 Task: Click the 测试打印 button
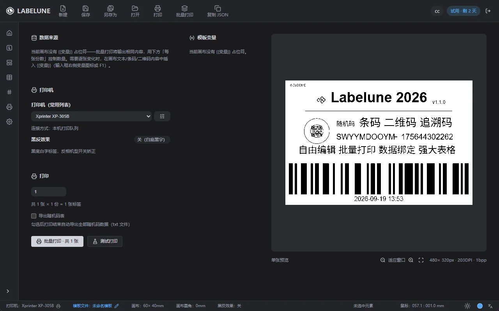pyautogui.click(x=105, y=241)
